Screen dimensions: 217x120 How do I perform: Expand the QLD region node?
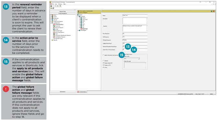tap(80, 24)
